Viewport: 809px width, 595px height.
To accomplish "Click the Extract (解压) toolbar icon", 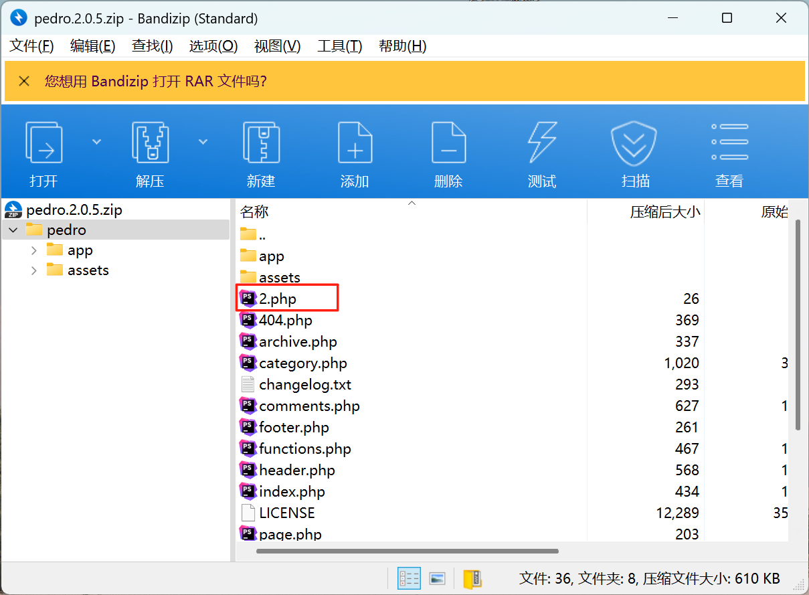I will [x=150, y=142].
